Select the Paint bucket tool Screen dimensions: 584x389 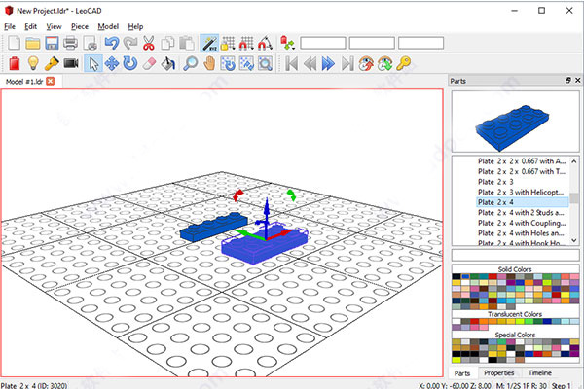(x=167, y=63)
